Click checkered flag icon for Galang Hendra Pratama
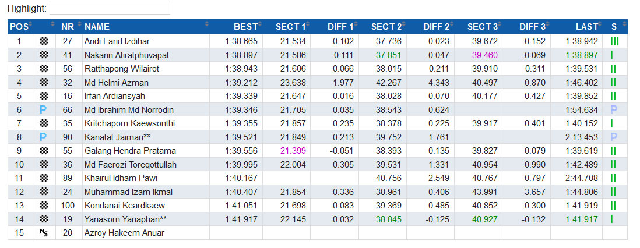Image resolution: width=640 pixels, height=248 pixels. point(44,151)
